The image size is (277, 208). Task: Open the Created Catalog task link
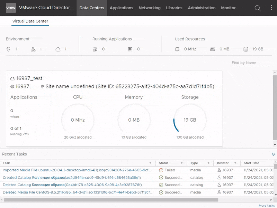point(72,178)
